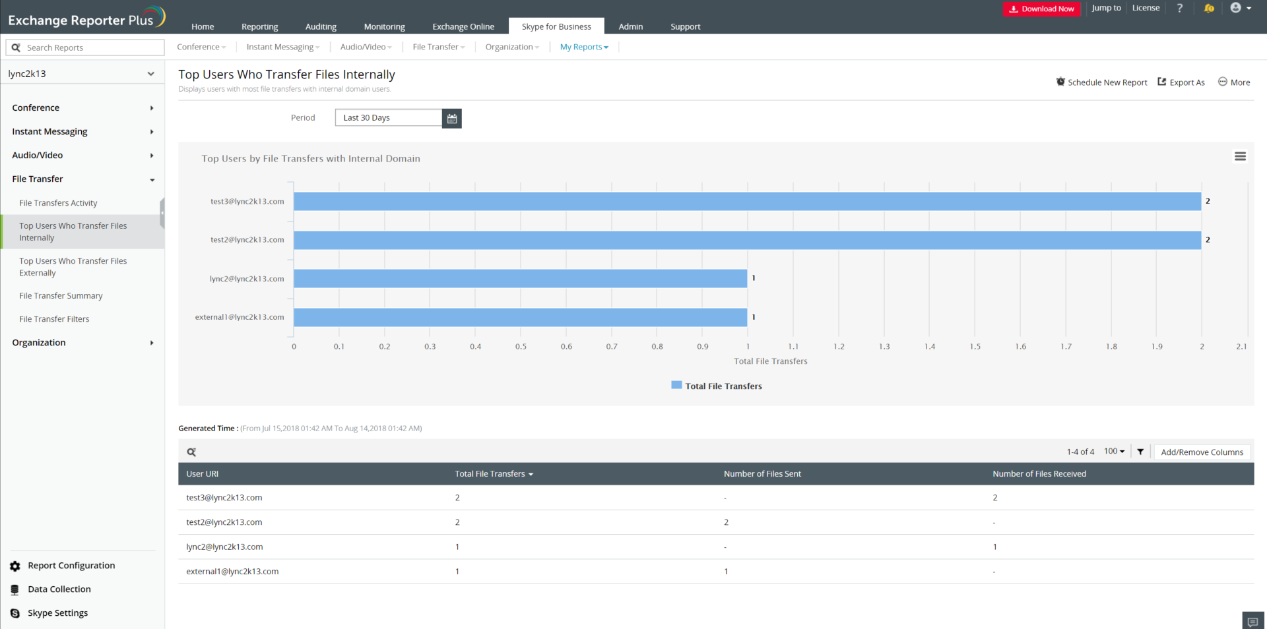
Task: Switch to the Reporting tab
Action: tap(259, 26)
